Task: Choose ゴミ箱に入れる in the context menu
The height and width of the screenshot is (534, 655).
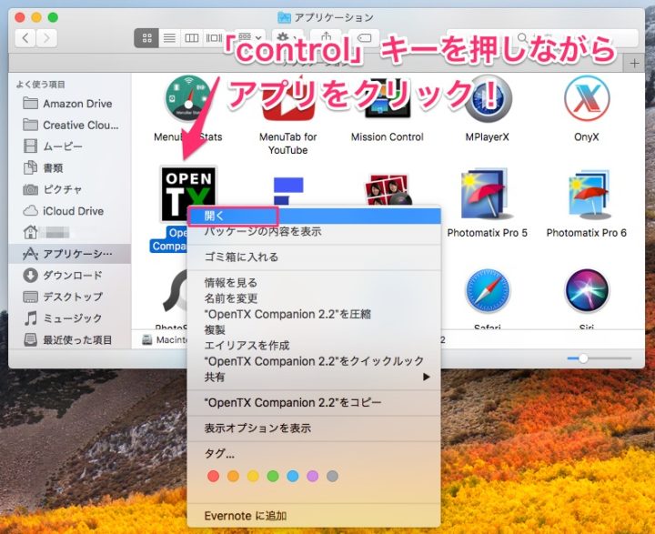Action: [241, 257]
